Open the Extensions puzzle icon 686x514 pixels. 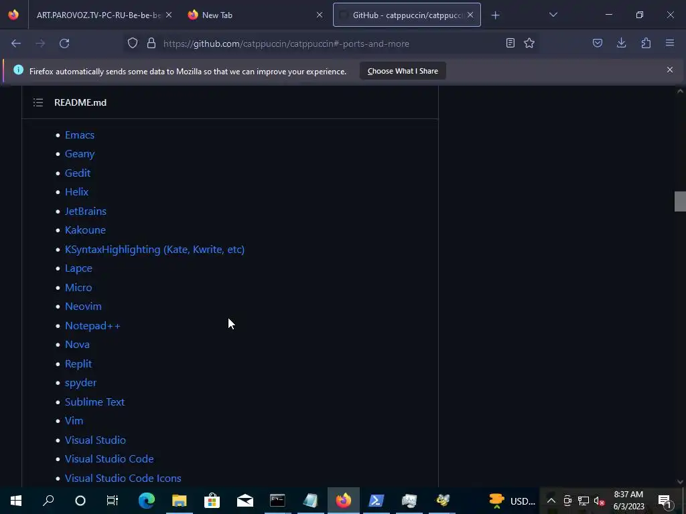pyautogui.click(x=646, y=43)
